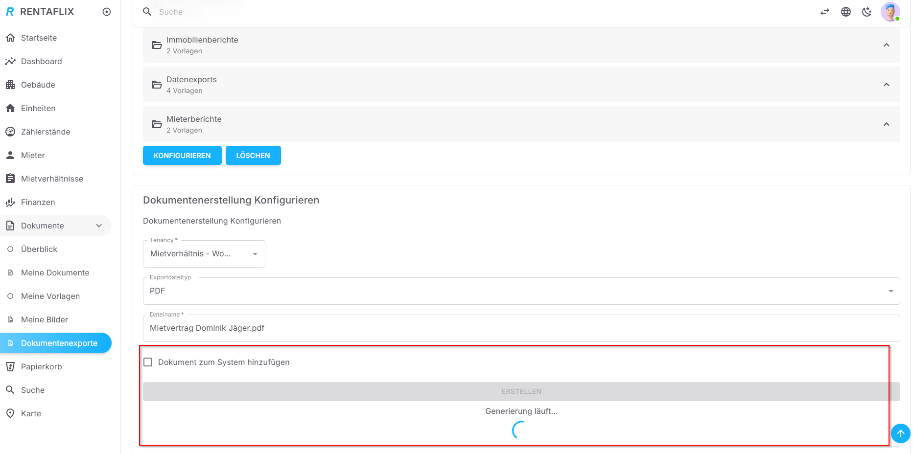Go to Meine Vorlagen
The image size is (913, 454).
[50, 296]
